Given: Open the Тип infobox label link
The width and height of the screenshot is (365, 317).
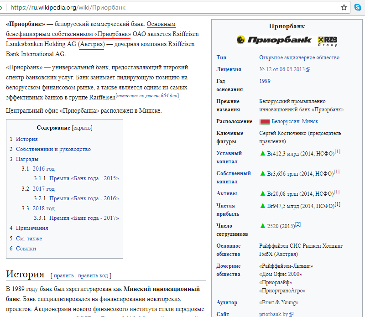Looking at the screenshot, I should (221, 57).
